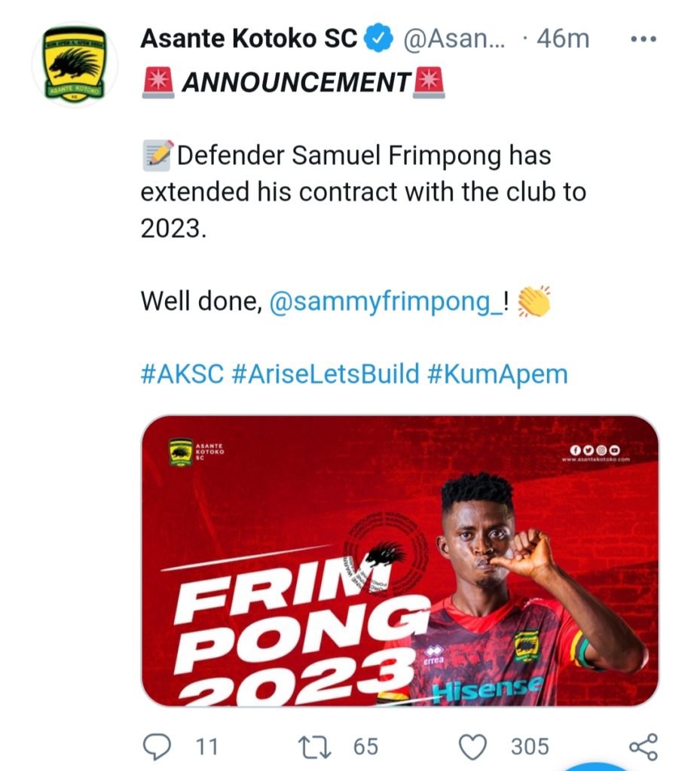The width and height of the screenshot is (691, 771).
Task: Tap the share icon on tweet
Action: (643, 746)
